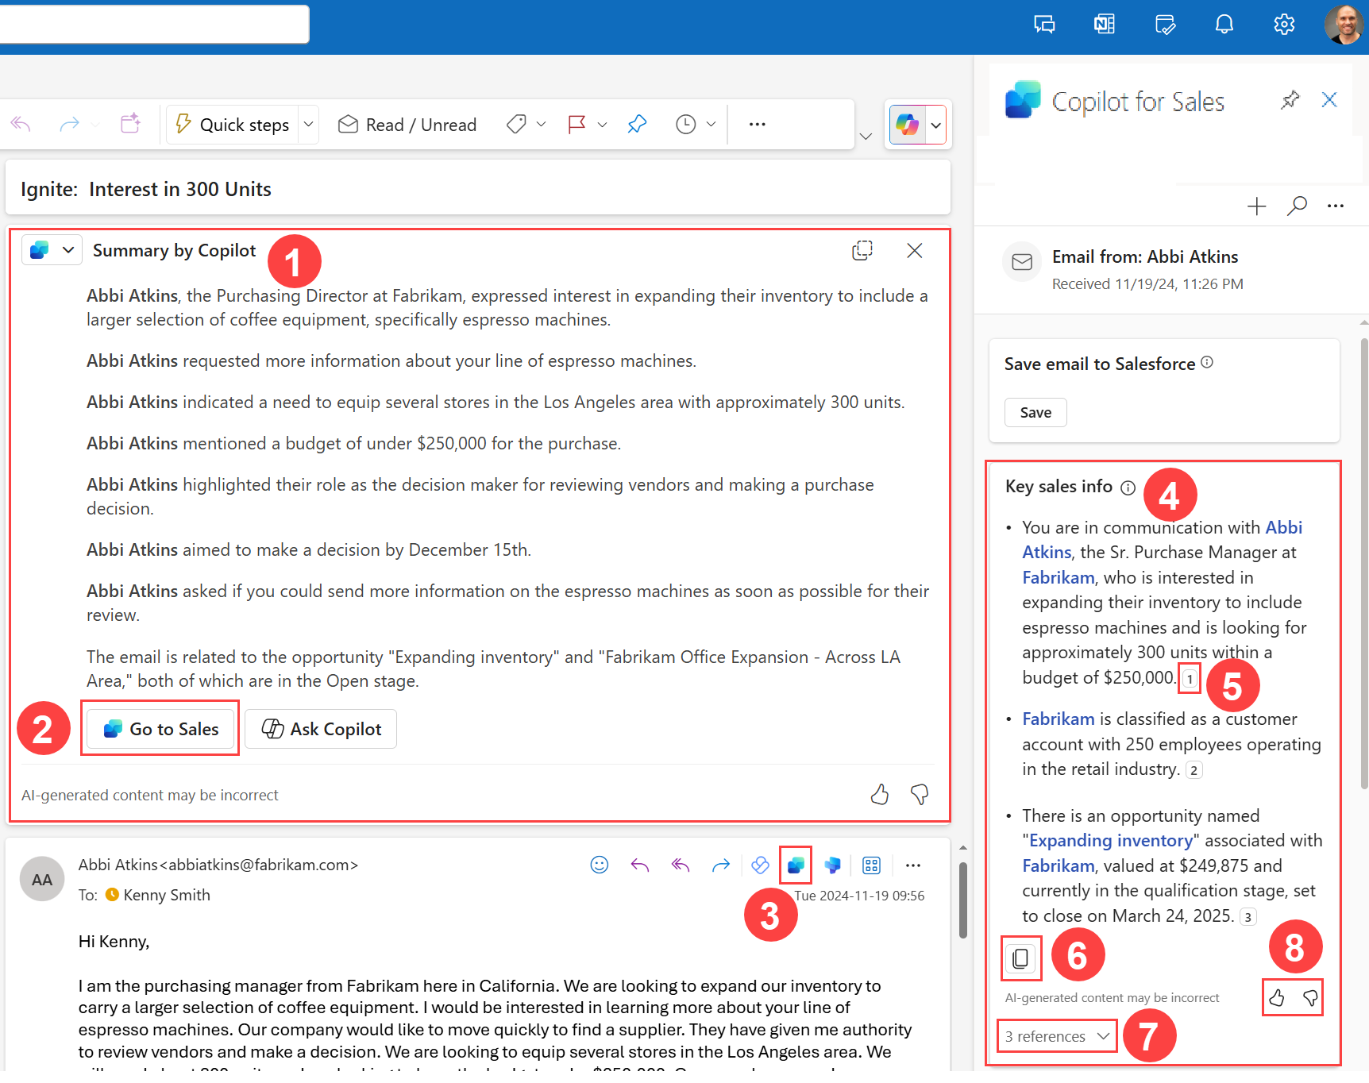Open the Summary by Copilot source dropdown
Screen dimensions: 1369x1083
[x=67, y=249]
